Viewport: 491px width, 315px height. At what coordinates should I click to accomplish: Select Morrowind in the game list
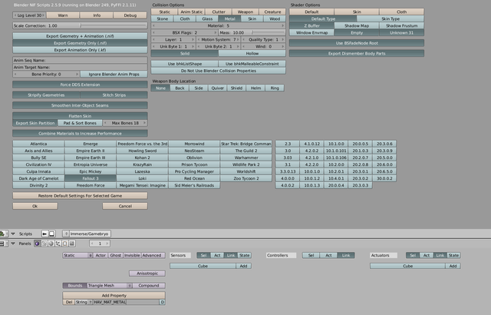point(194,144)
